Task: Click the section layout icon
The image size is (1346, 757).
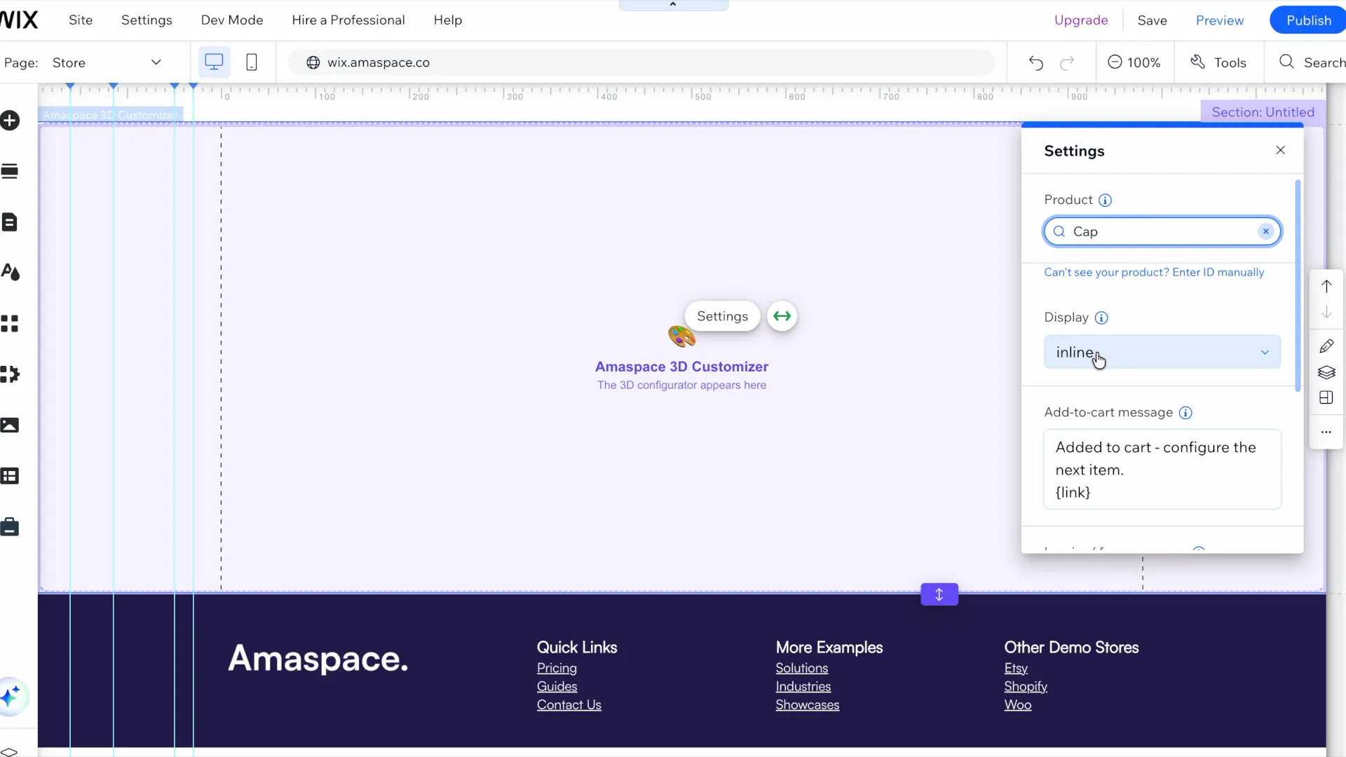Action: pos(1326,398)
